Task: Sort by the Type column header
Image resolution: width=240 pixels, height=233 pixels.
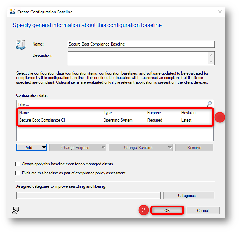Action: click(123, 113)
